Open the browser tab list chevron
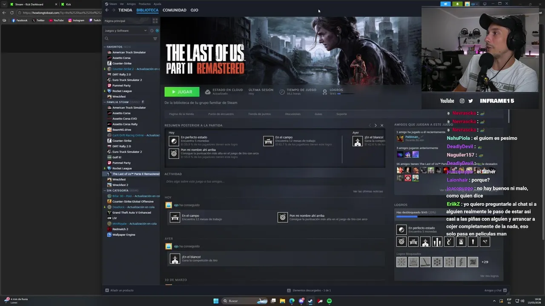545x306 pixels. tap(4, 4)
